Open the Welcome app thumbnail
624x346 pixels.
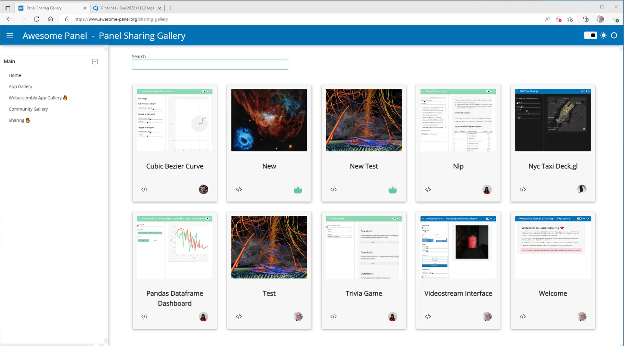point(553,247)
